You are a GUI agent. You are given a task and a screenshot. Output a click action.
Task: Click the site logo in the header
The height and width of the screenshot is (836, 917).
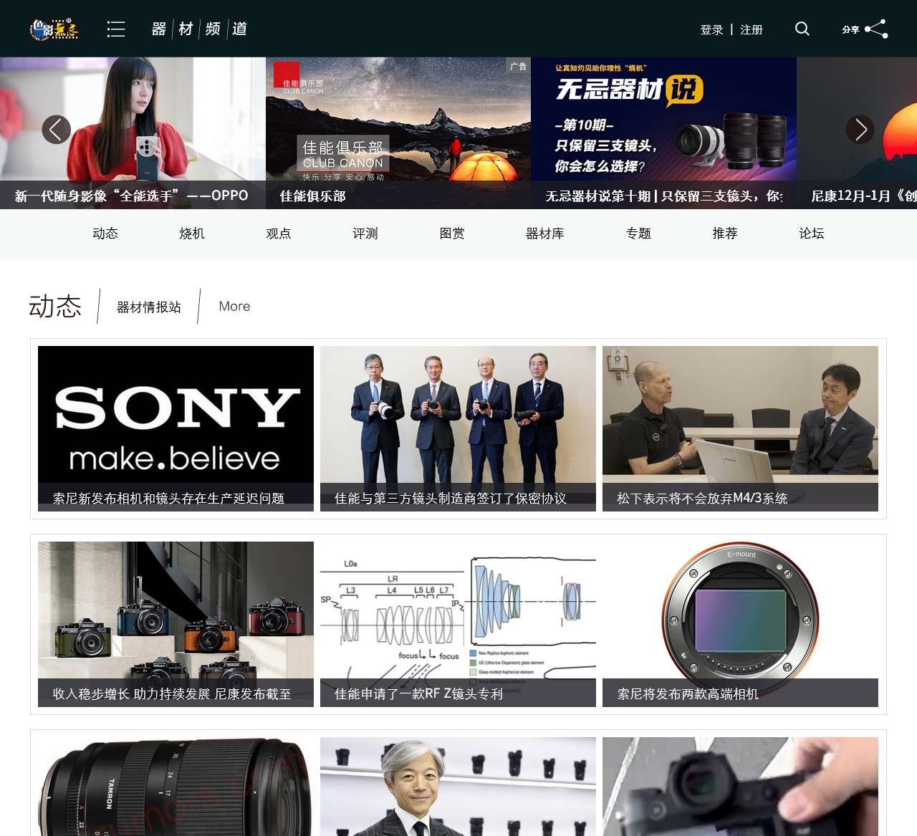point(54,29)
